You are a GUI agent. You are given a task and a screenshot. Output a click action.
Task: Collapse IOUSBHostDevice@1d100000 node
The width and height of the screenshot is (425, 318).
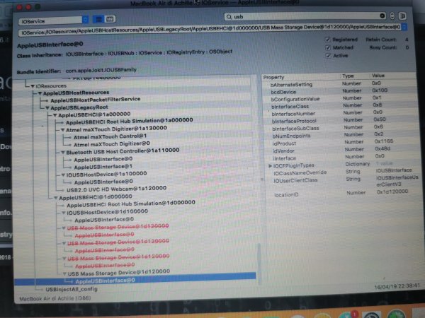click(64, 213)
